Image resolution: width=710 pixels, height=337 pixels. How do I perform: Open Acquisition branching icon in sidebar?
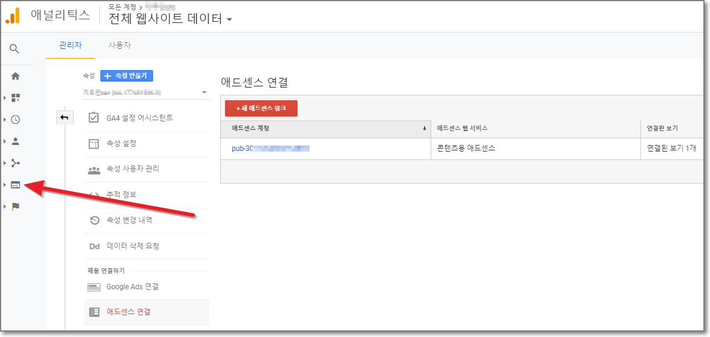[x=15, y=163]
